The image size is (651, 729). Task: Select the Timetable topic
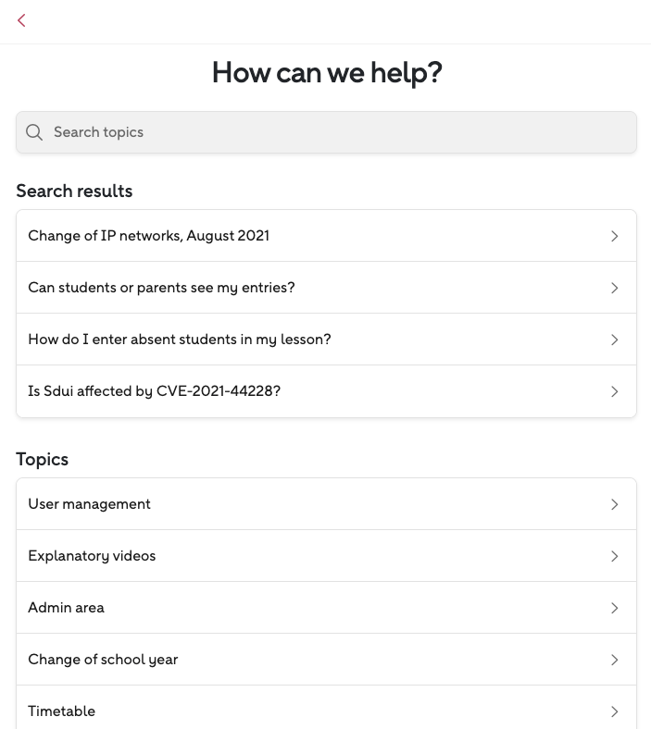click(62, 710)
